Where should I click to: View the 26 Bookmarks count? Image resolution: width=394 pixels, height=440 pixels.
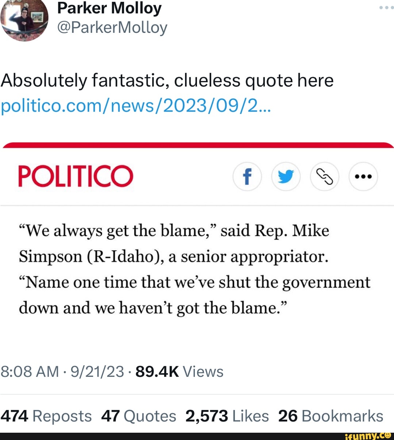tap(331, 416)
